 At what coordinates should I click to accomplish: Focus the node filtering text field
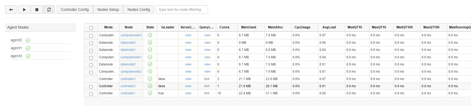pos(182,10)
